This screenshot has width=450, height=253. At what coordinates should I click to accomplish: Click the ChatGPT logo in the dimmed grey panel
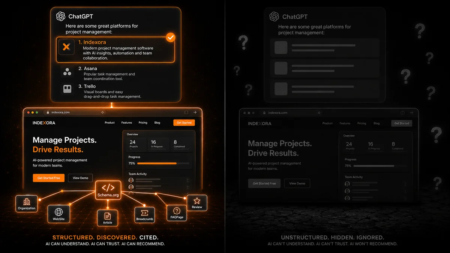(274, 16)
